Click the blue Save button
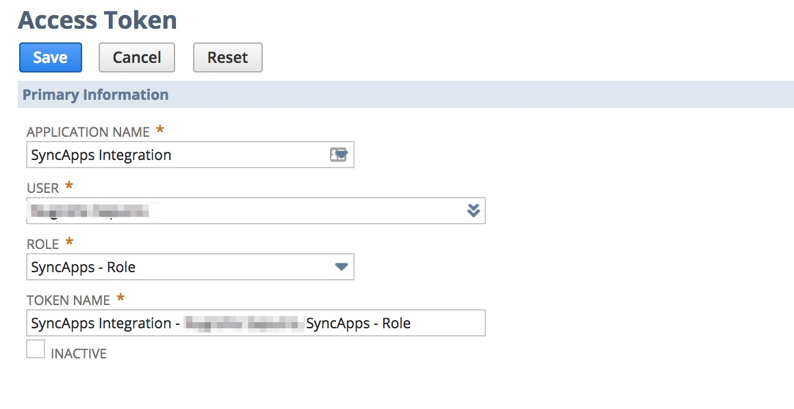The height and width of the screenshot is (409, 794). (51, 57)
